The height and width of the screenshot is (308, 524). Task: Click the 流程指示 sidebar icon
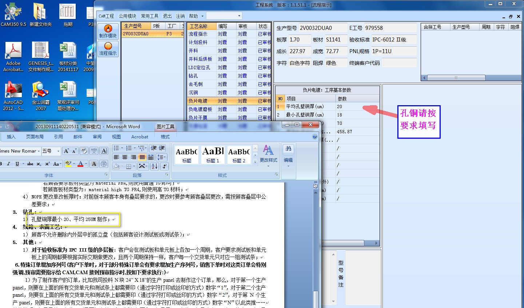108,49
